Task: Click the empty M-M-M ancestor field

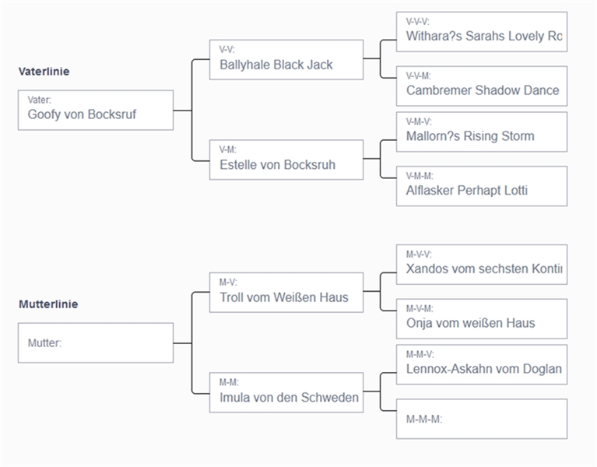Action: 481,419
